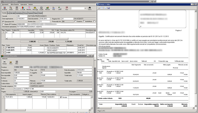Click printer icon in Stampa a video toolbar

coord(99,8)
